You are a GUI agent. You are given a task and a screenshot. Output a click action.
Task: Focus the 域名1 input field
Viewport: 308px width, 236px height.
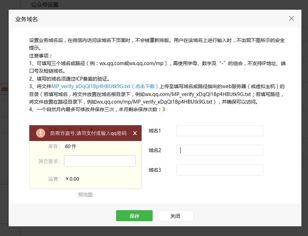tap(220, 131)
